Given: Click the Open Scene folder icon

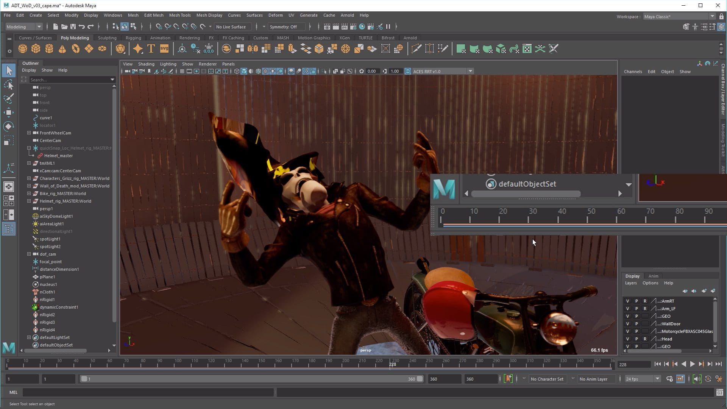Looking at the screenshot, I should 64,27.
